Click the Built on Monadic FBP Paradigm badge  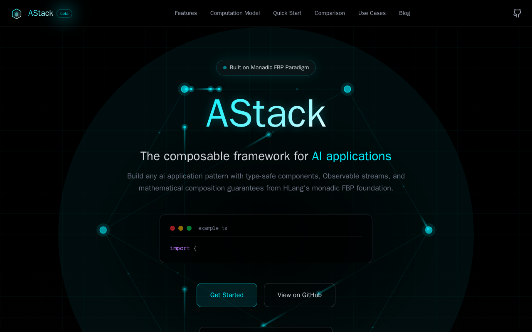point(266,68)
